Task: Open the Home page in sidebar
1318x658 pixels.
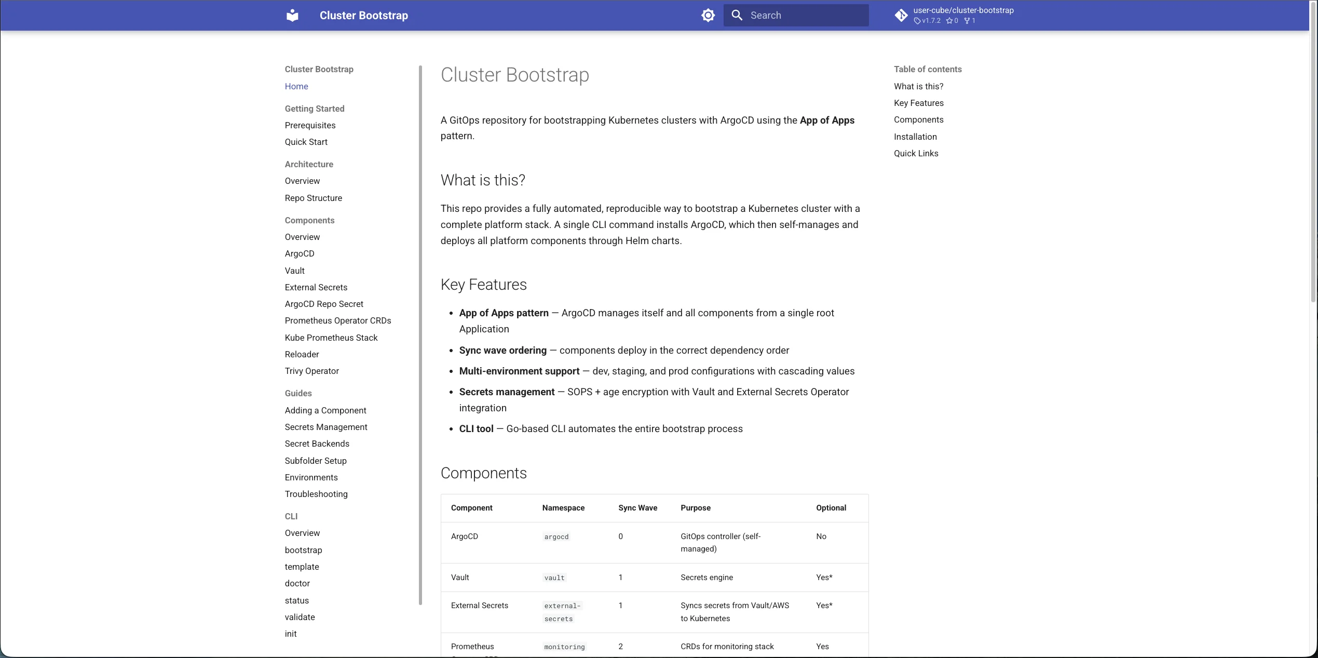Action: pos(296,86)
